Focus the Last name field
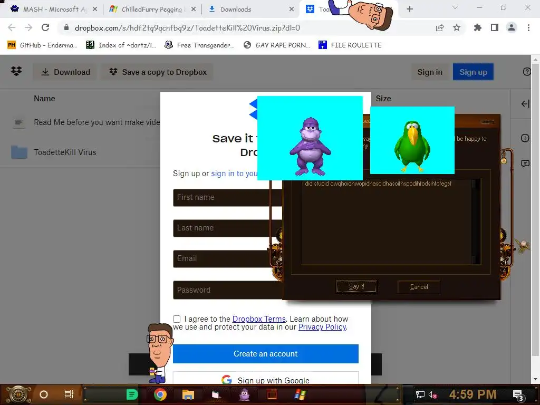 click(227, 228)
